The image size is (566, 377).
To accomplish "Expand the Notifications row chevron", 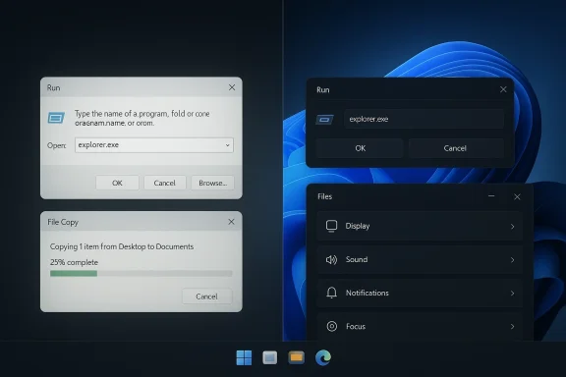I will click(512, 294).
